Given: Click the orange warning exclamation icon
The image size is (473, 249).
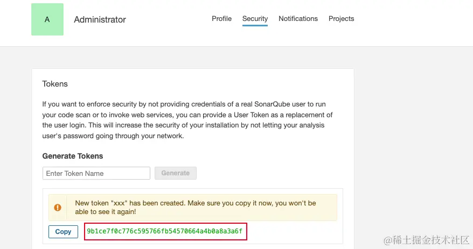Looking at the screenshot, I should pyautogui.click(x=58, y=208).
